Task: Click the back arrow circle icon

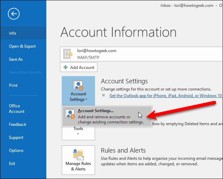Action: click(14, 14)
